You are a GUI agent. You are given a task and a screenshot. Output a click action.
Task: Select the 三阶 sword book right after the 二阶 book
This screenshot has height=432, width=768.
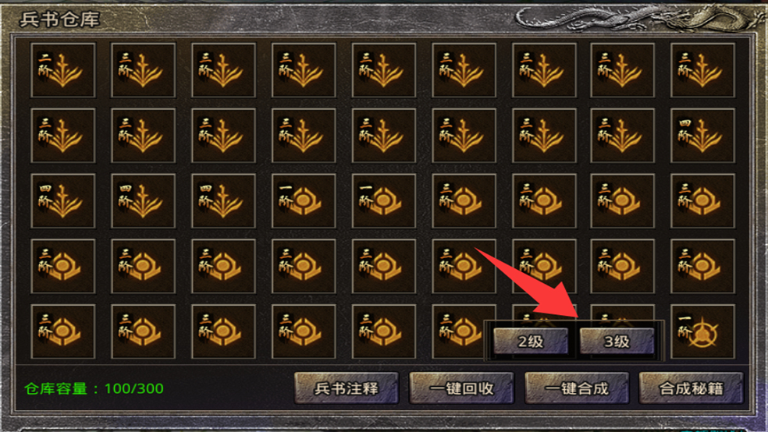pyautogui.click(x=143, y=70)
